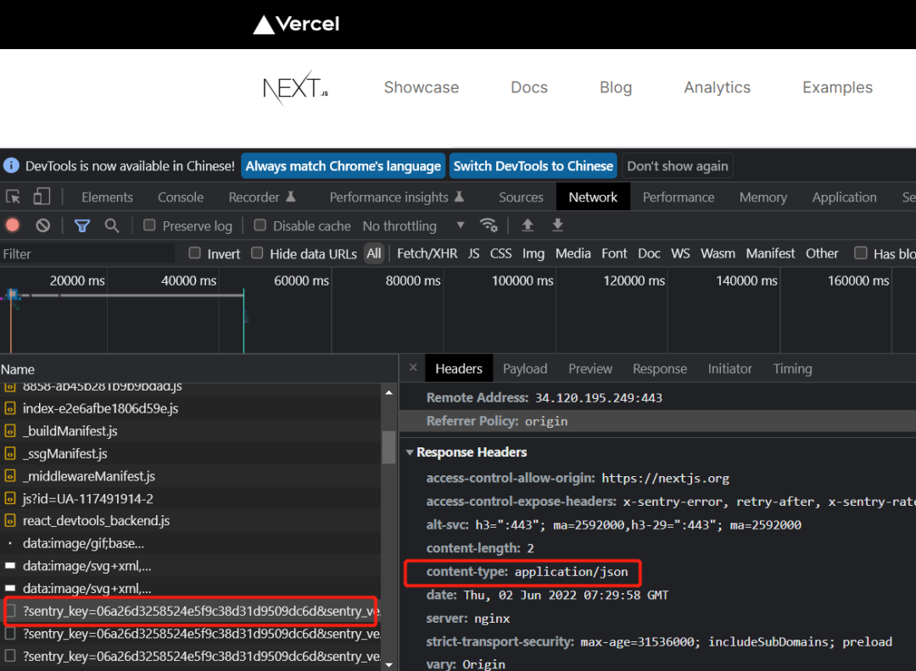Open the Preview tab
916x671 pixels.
[590, 369]
